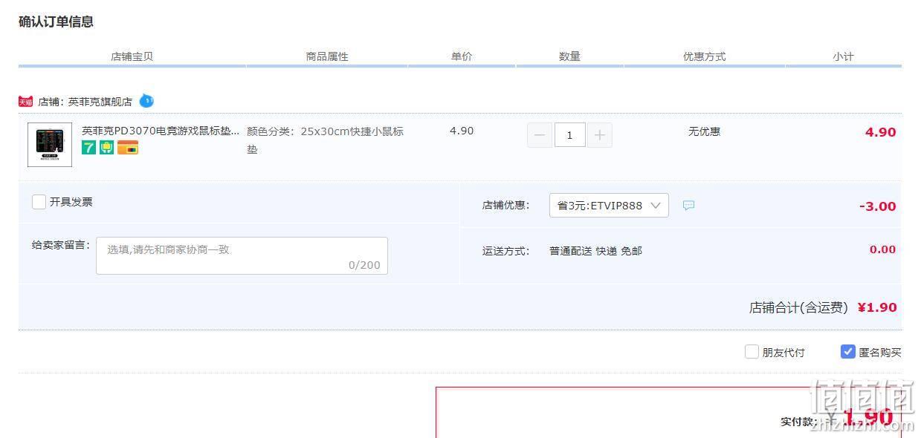Open the 省3元:ETVIP888 store discount dropdown
The image size is (921, 438).
[609, 206]
